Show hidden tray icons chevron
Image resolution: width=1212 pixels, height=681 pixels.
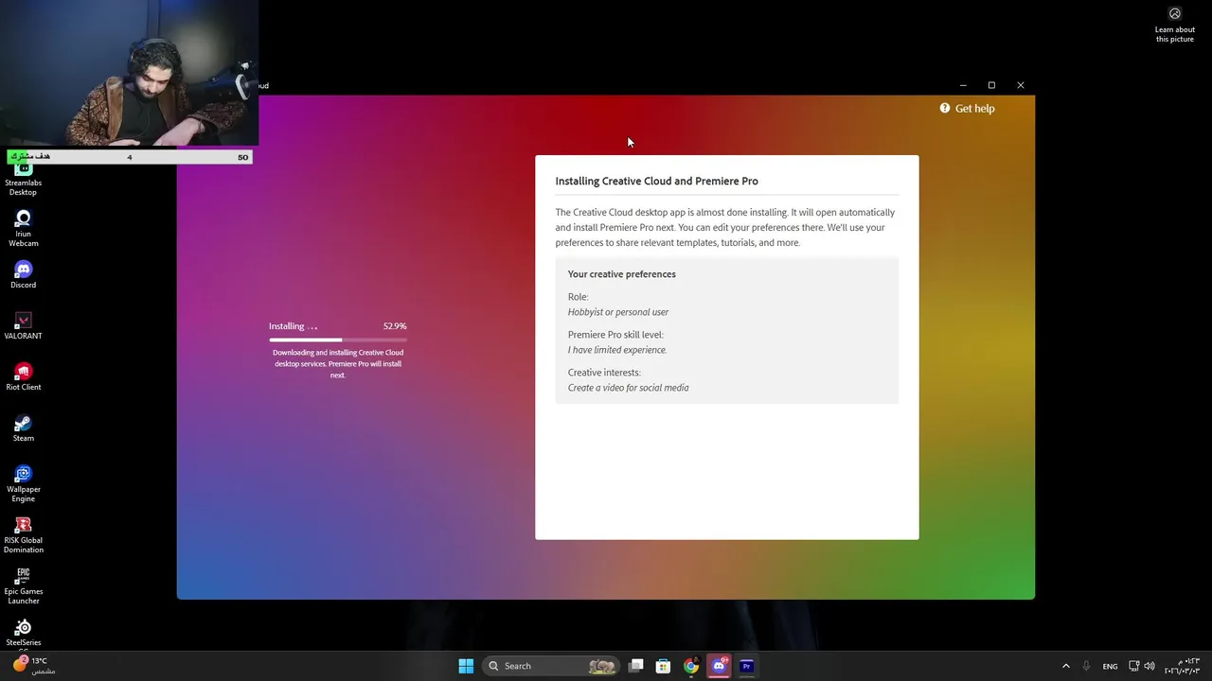[1065, 666]
